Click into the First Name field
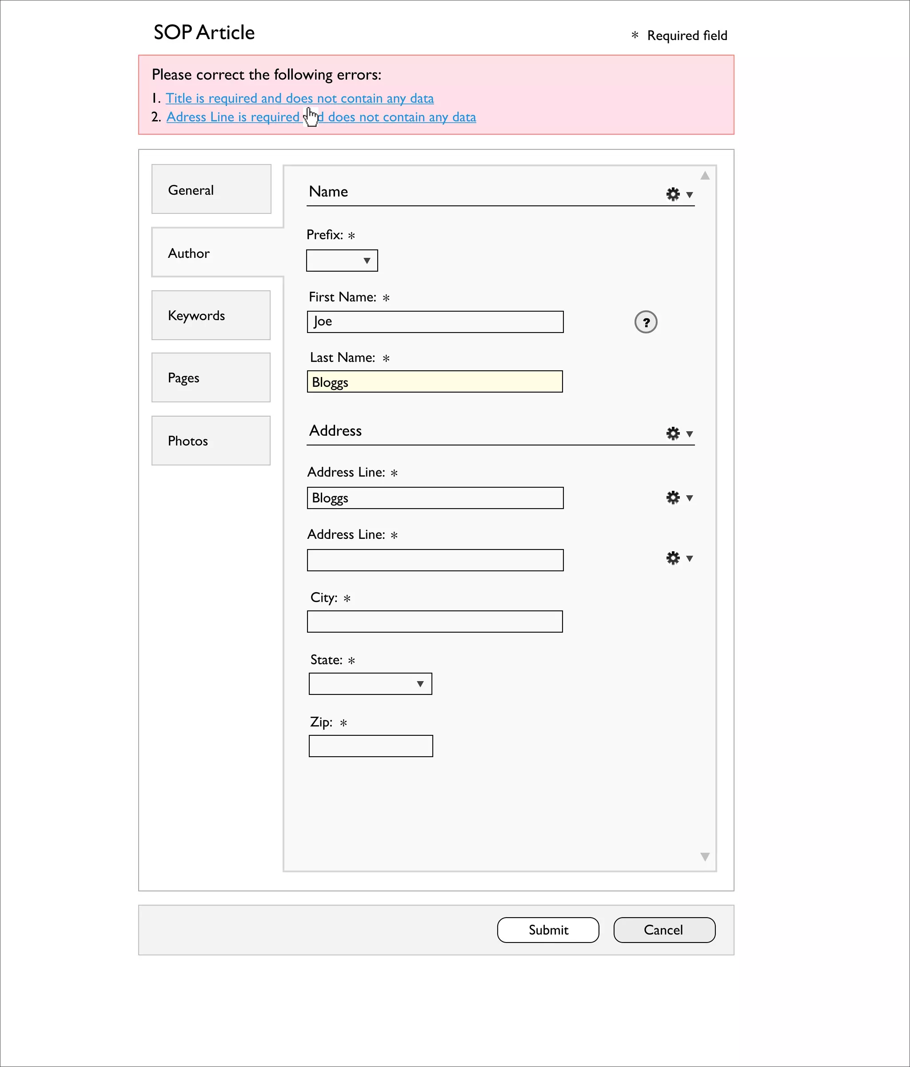This screenshot has width=910, height=1067. [x=435, y=322]
